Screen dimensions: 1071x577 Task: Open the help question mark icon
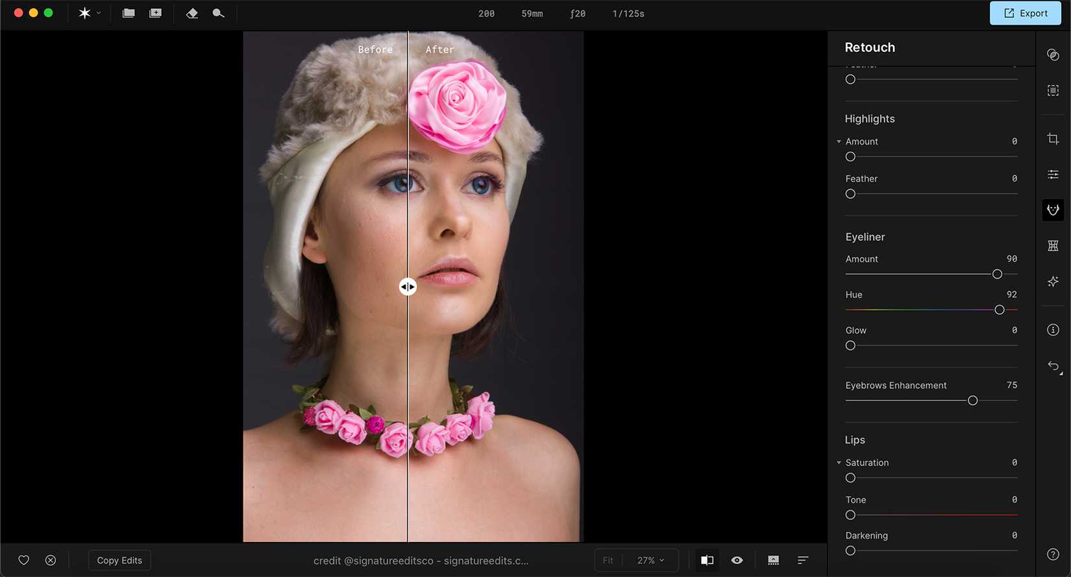[1053, 554]
